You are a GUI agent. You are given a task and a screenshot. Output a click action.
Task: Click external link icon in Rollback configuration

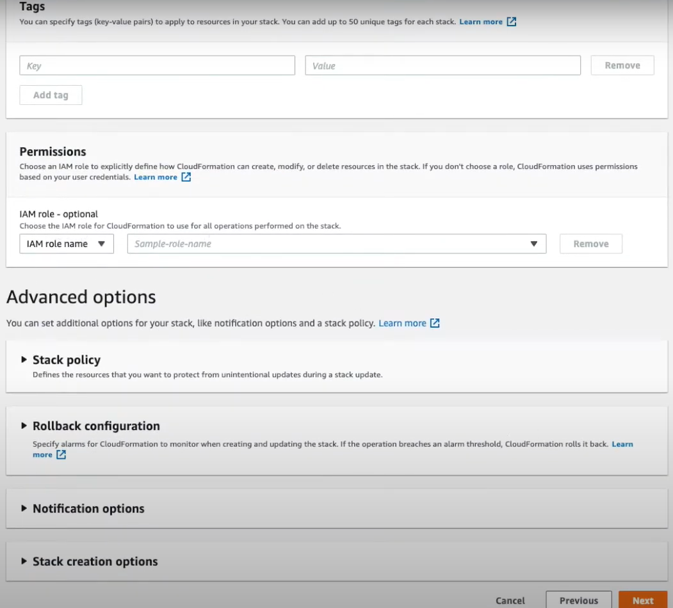(61, 454)
